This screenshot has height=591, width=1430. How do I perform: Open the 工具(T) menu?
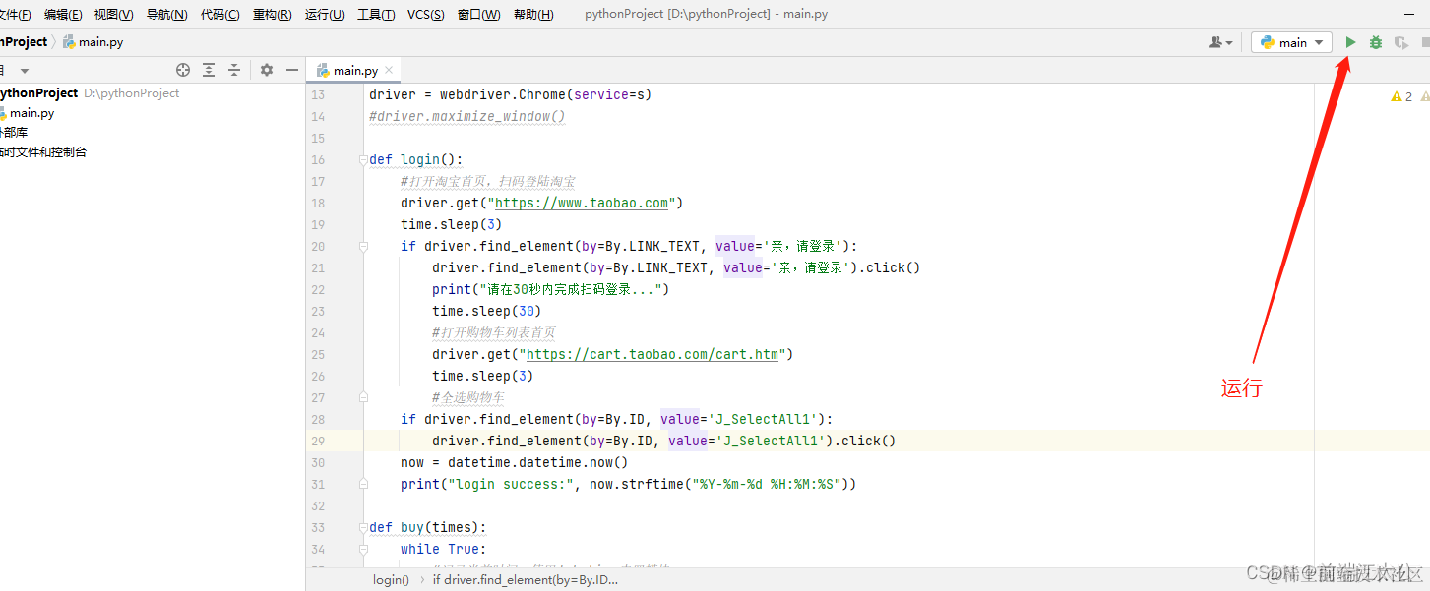click(x=376, y=15)
